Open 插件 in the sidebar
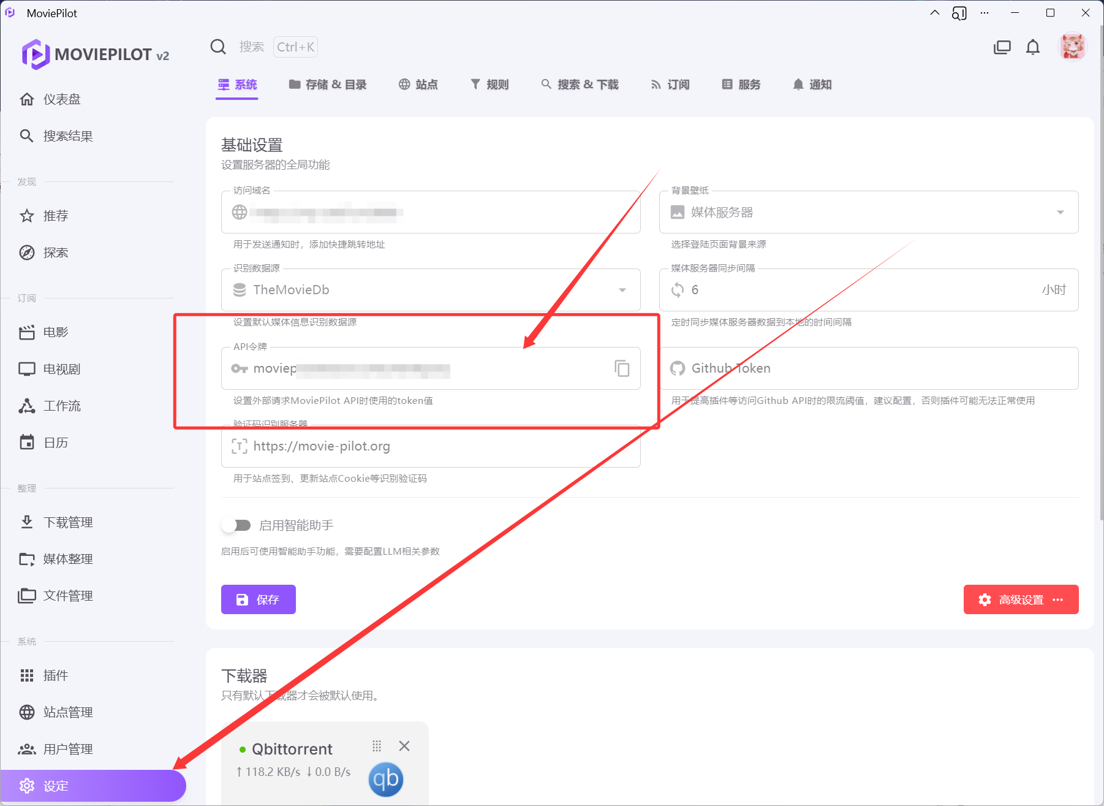The width and height of the screenshot is (1104, 806). [x=55, y=675]
